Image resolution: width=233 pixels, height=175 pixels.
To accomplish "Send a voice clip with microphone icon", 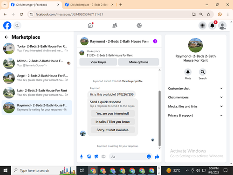I will [82, 156].
